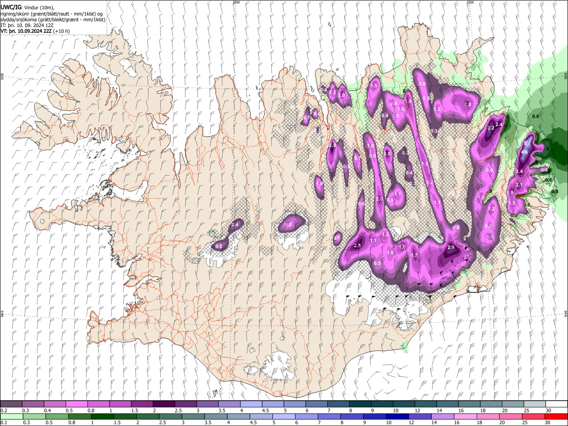
Task: Click the dark teal 8–9 snow legend swatch
Action: [x=360, y=404]
